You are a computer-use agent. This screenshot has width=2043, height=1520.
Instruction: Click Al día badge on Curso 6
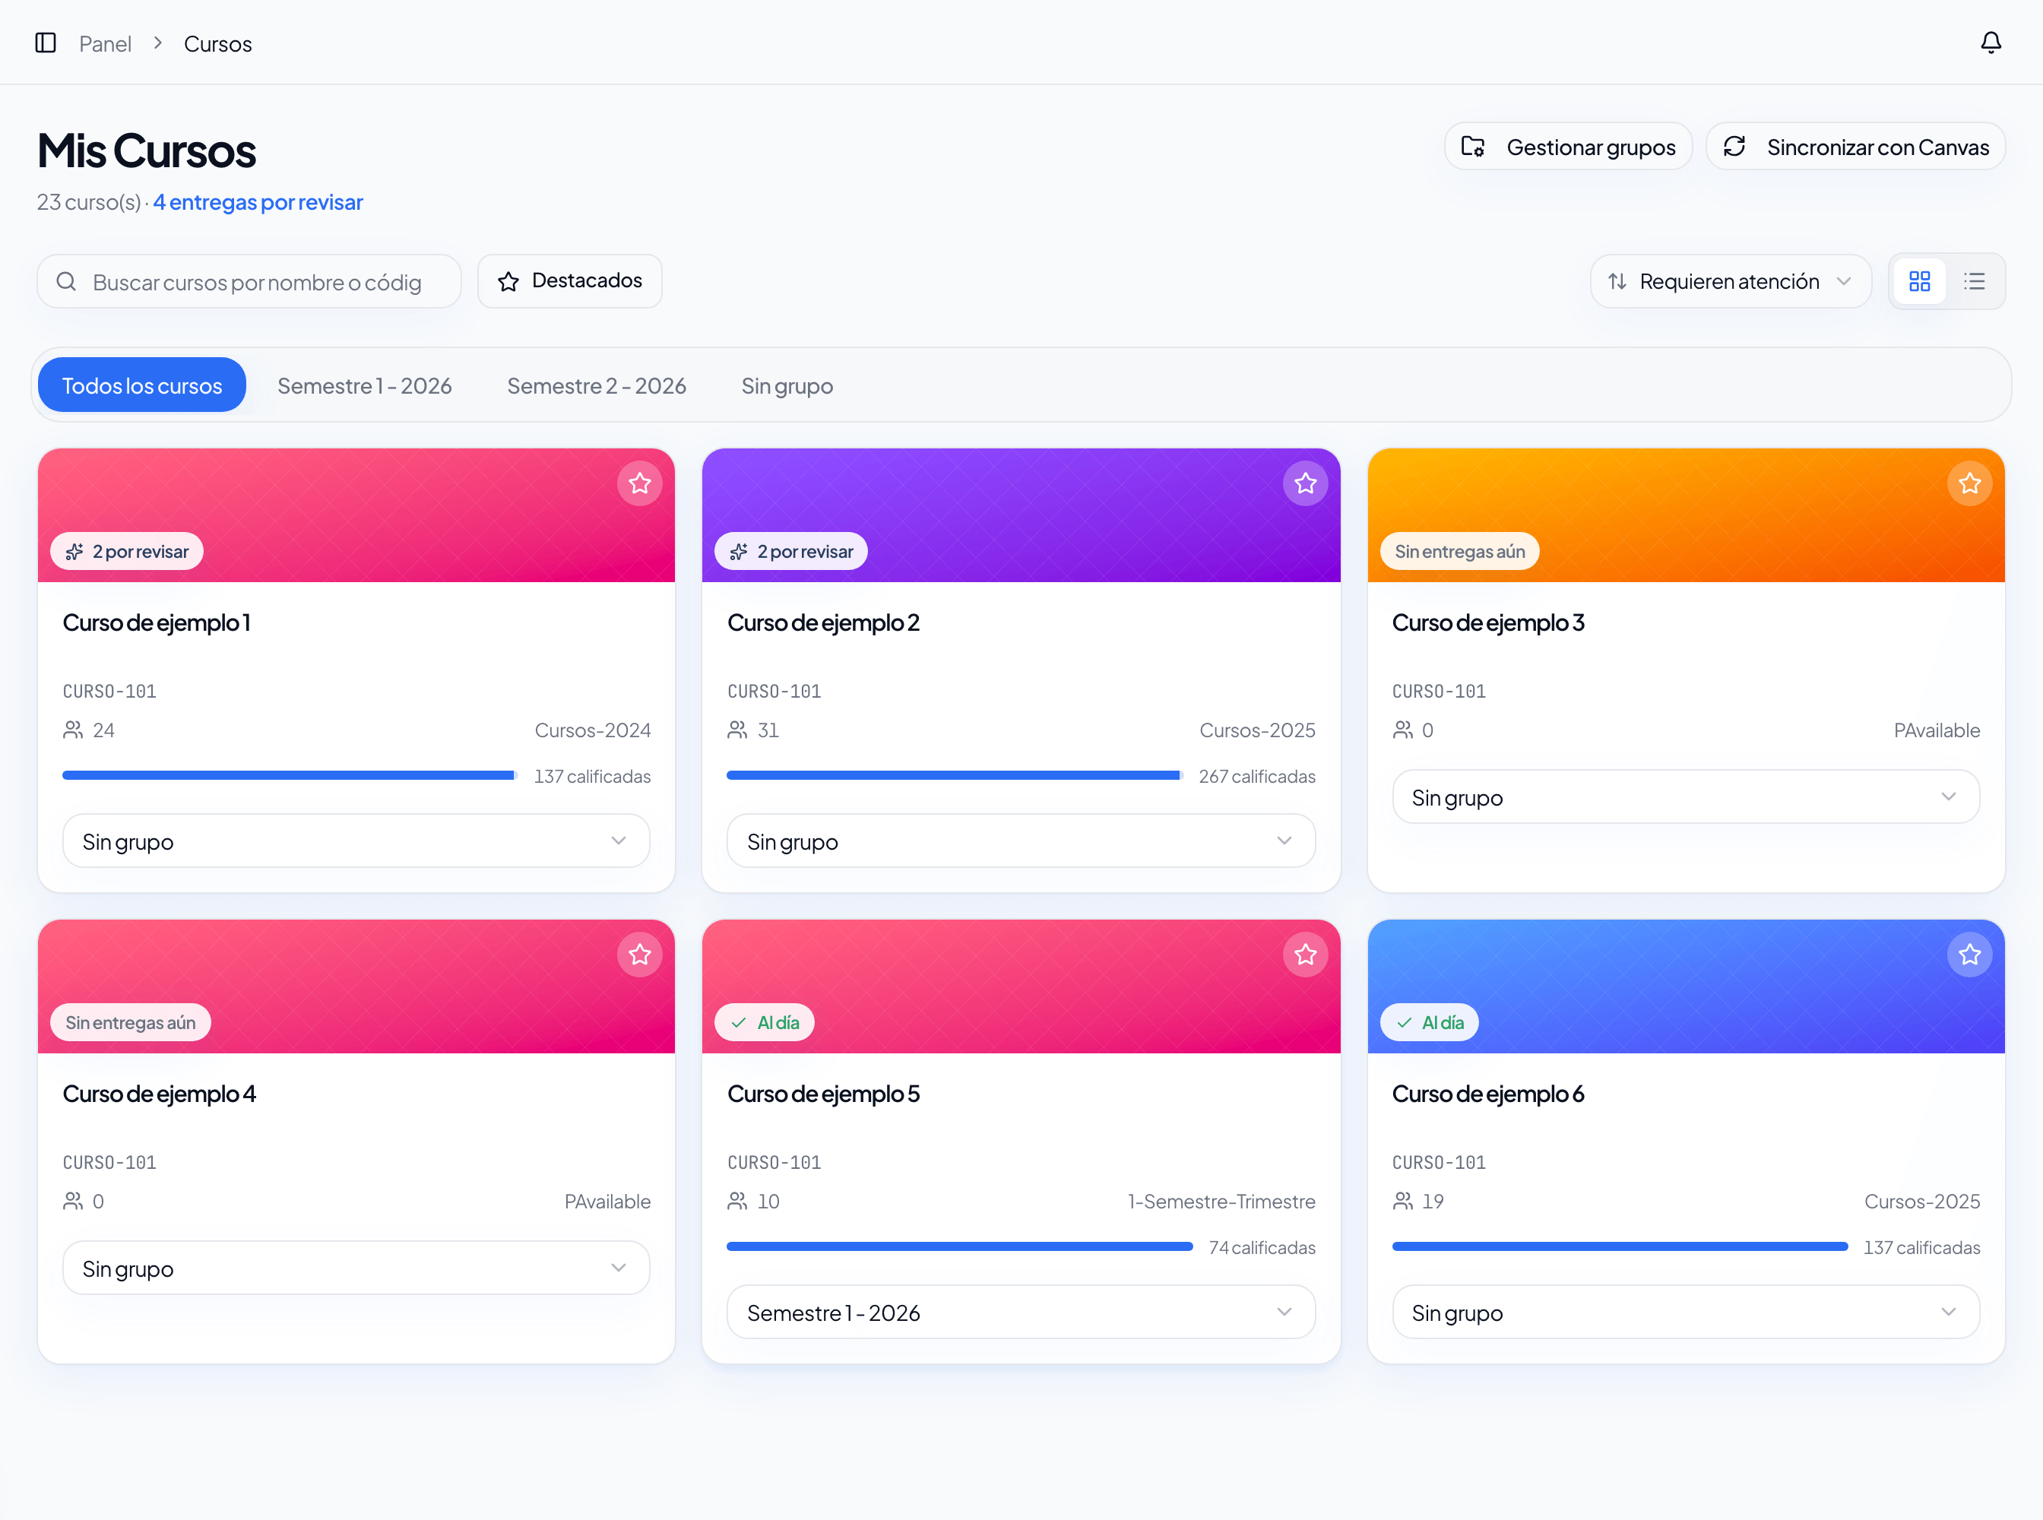1429,1022
